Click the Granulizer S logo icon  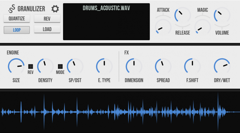pos(12,9)
